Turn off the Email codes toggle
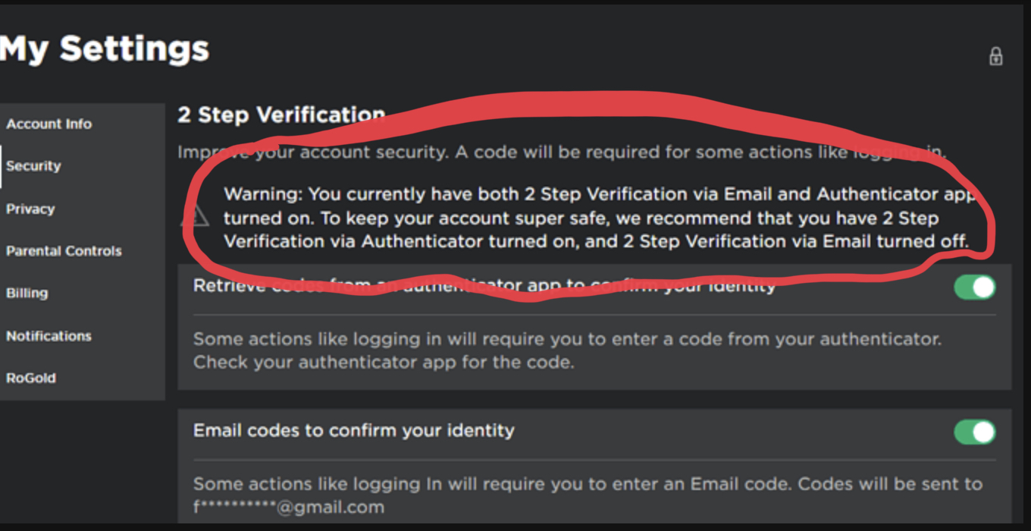The height and width of the screenshot is (531, 1031). click(x=974, y=432)
